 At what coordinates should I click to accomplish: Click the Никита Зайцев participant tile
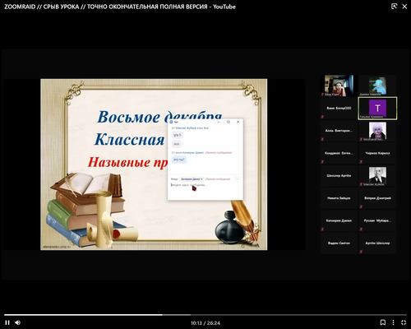click(339, 198)
